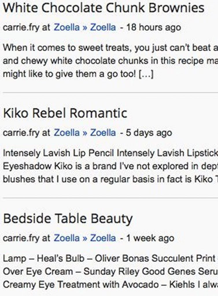
Task: Open the Bedside Table Beauty post title
Action: tap(68, 219)
